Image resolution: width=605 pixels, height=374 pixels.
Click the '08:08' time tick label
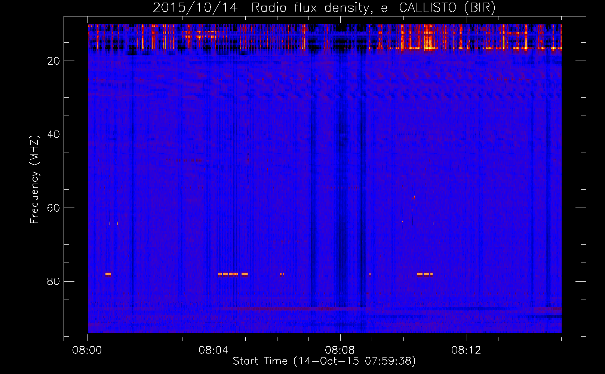coord(340,350)
